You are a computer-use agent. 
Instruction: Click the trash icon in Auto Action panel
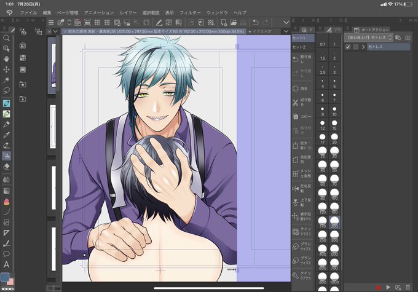(408, 287)
